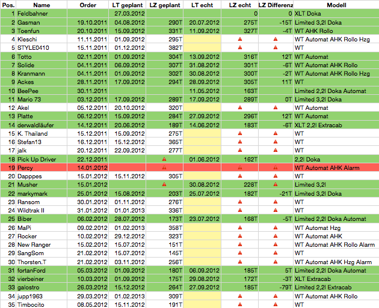379x308 pixels.
Task: Select the Name column header
Action: tap(42, 5)
